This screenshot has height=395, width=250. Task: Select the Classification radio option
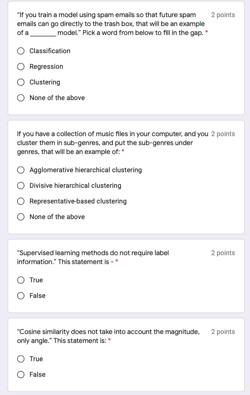point(21,51)
